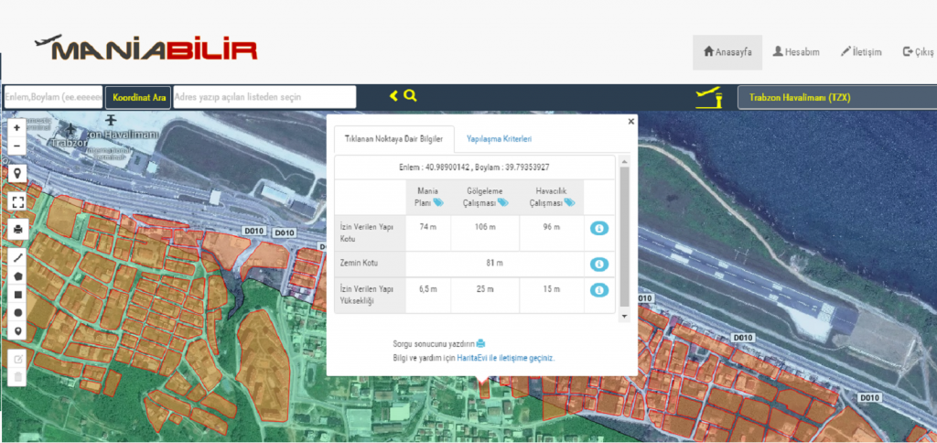Select the polygon drawing tool

(x=16, y=276)
